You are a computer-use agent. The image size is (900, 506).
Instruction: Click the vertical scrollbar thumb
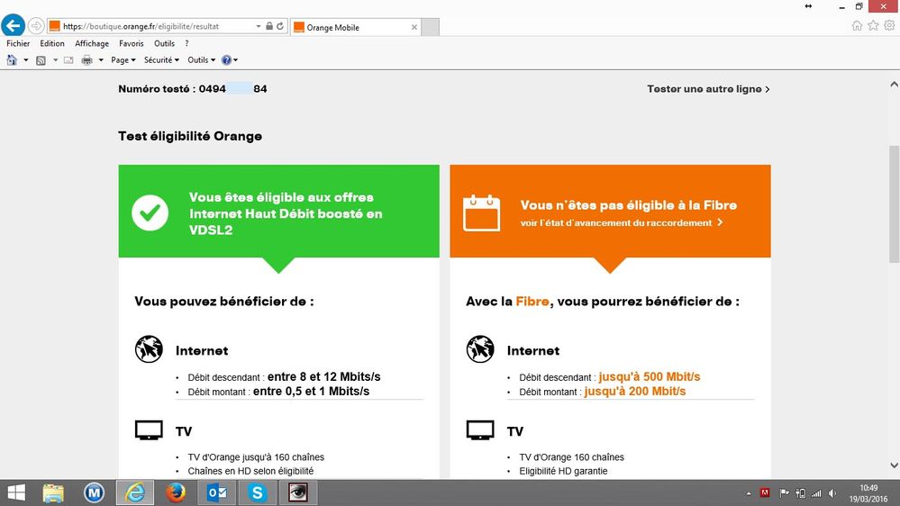(x=895, y=203)
